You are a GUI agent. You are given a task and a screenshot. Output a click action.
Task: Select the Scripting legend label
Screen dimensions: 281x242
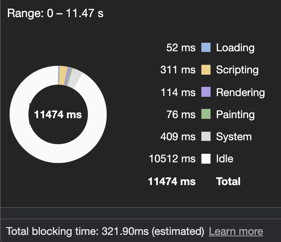pos(237,70)
